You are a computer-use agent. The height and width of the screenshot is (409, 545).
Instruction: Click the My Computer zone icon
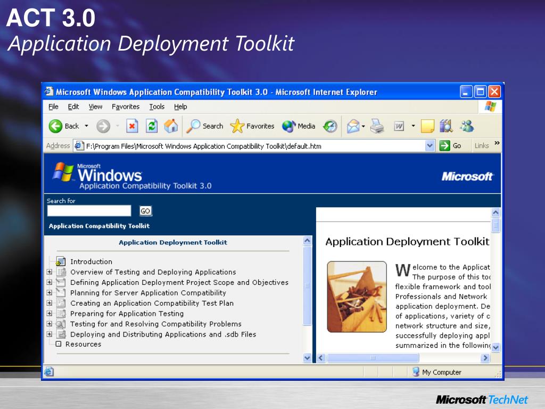(416, 372)
